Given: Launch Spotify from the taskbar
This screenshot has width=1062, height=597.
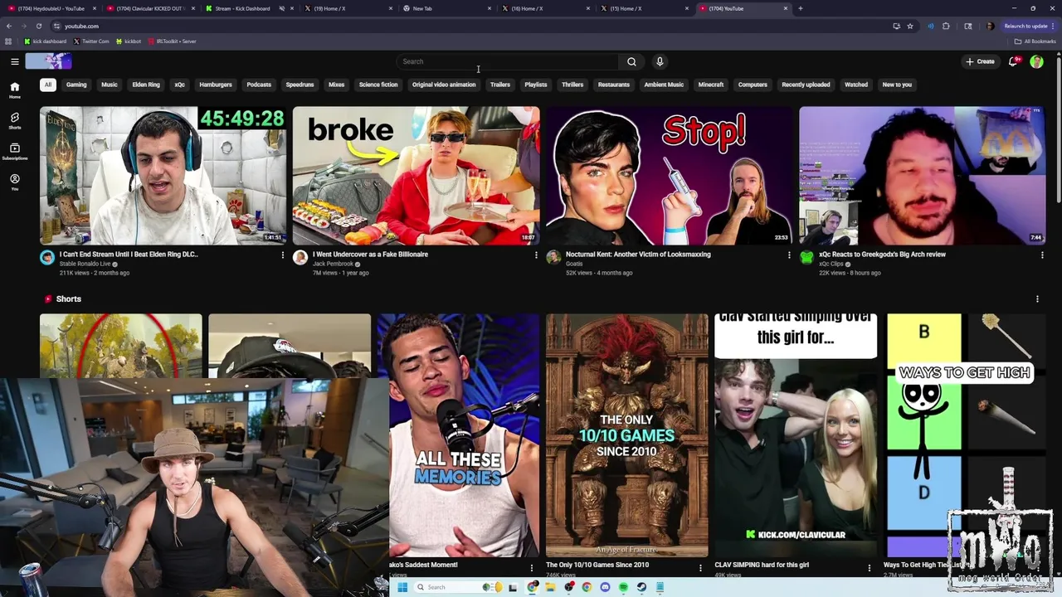Looking at the screenshot, I should 623,587.
